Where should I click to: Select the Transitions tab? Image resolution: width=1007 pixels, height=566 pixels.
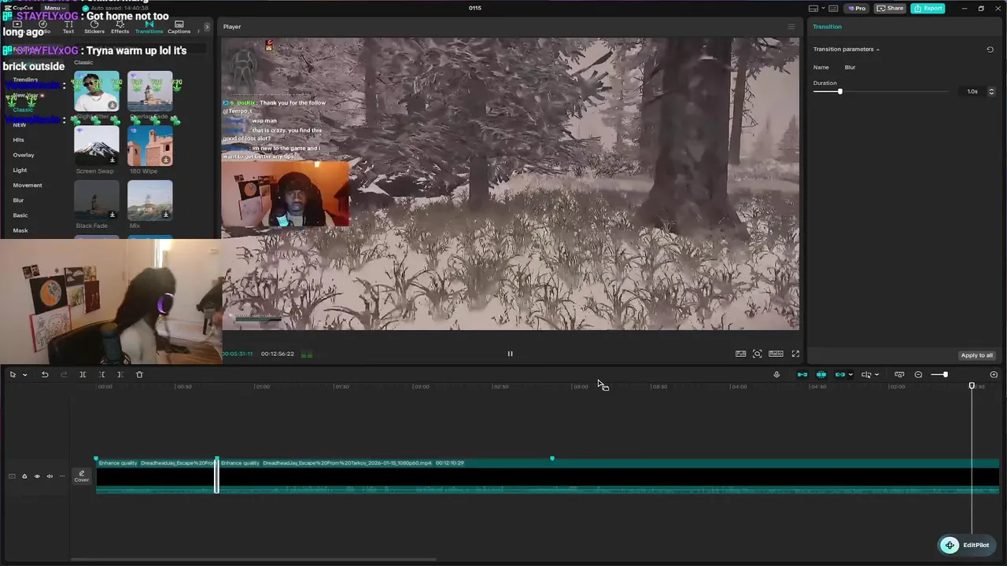(x=149, y=28)
